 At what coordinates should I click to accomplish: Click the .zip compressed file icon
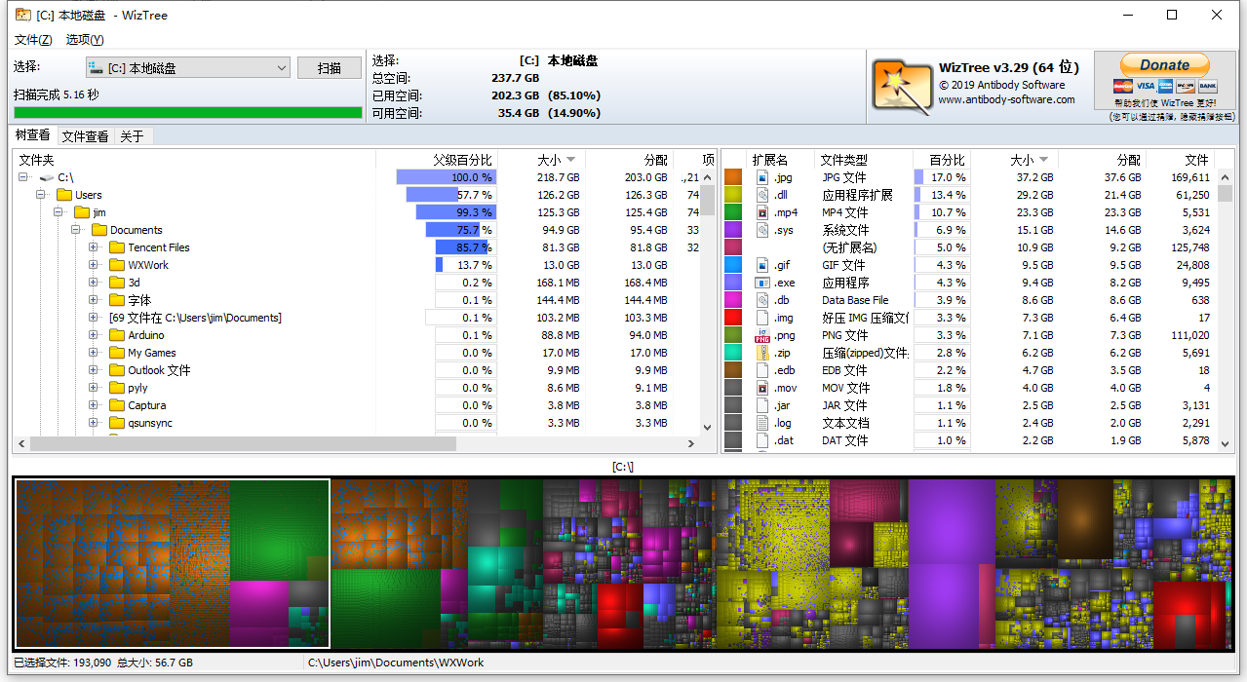[x=761, y=352]
